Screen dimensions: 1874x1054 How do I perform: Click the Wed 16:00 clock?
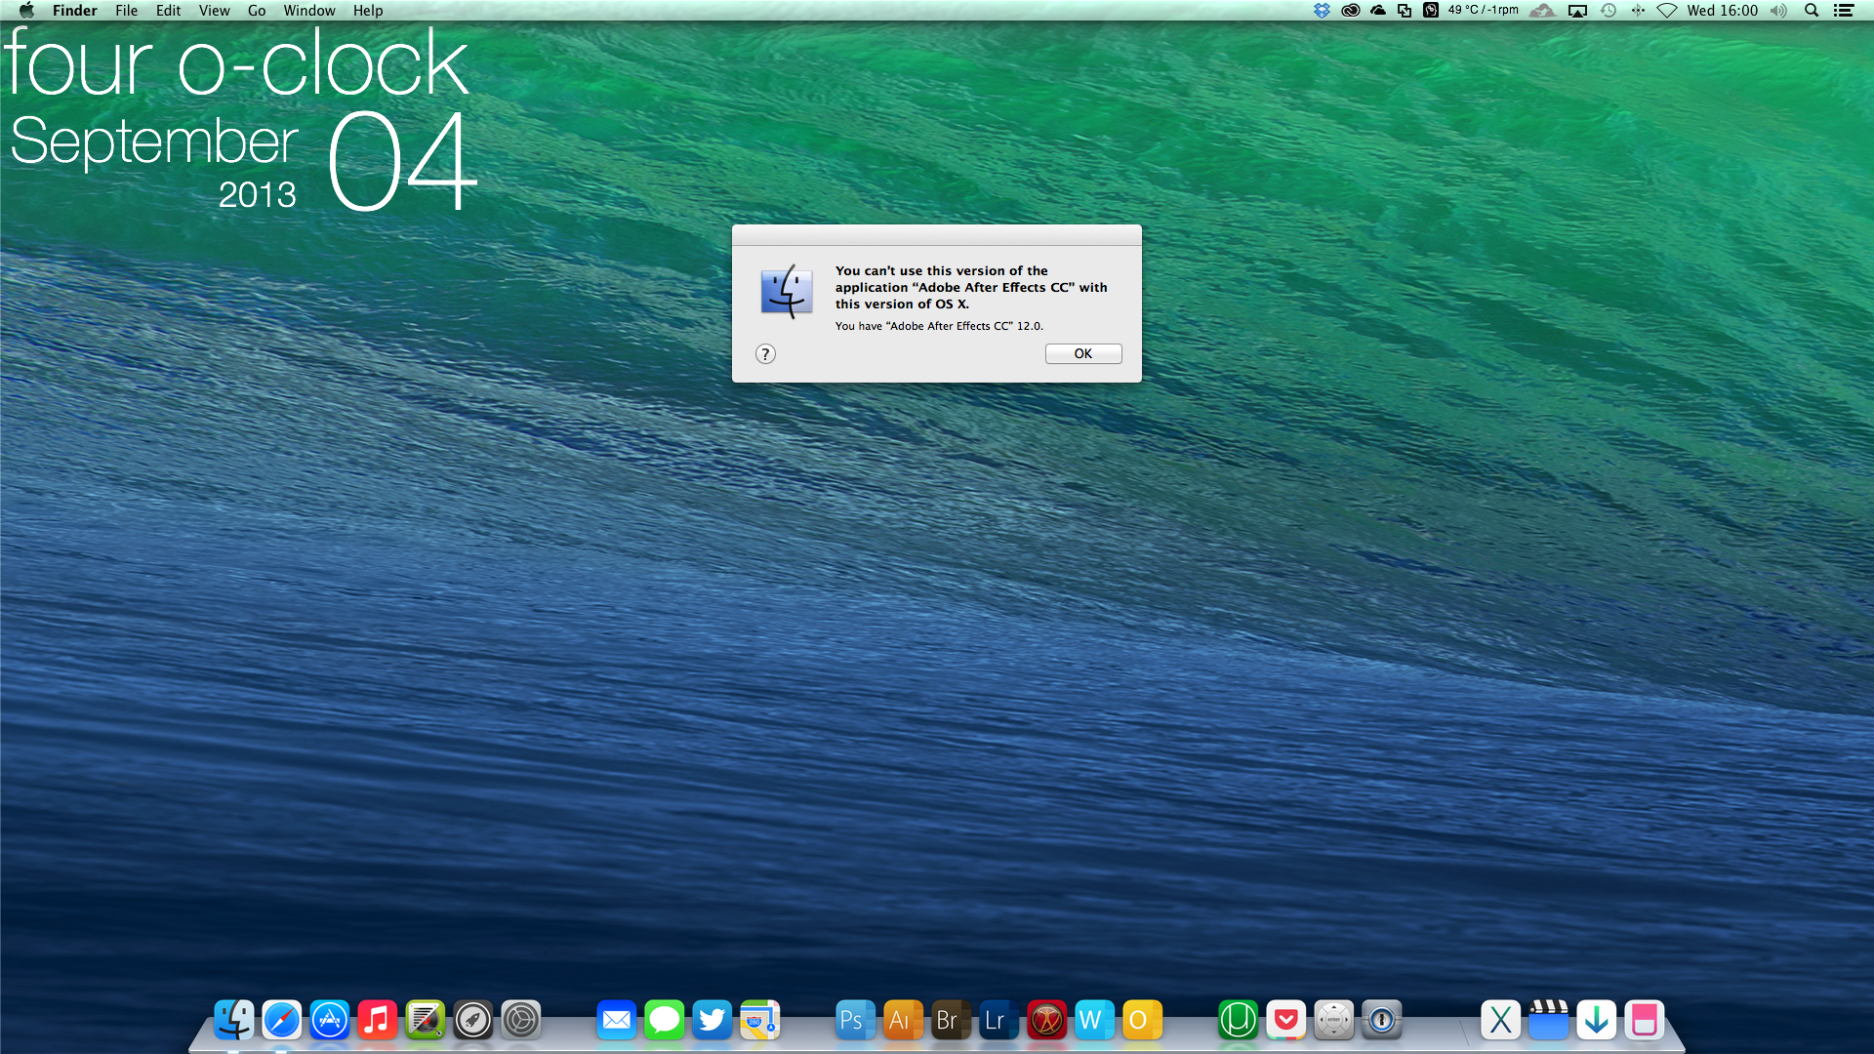[x=1723, y=11]
